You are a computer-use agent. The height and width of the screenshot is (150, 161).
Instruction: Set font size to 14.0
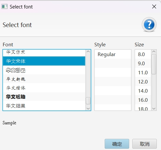click(143, 91)
